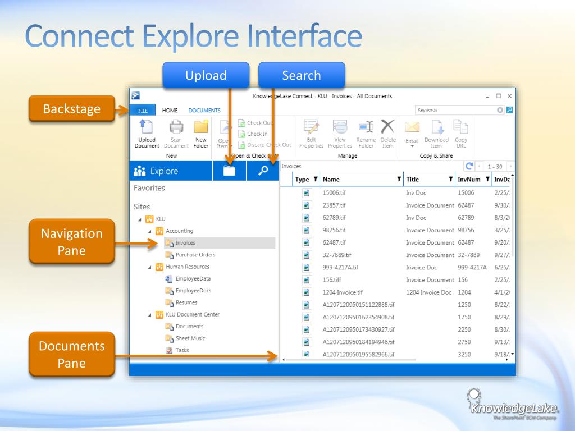
Task: Select the Resumes library
Action: point(186,302)
